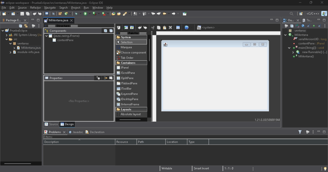The width and height of the screenshot is (328, 172).
Task: Click the New Java Package toolbar icon
Action: pyautogui.click(x=60, y=14)
